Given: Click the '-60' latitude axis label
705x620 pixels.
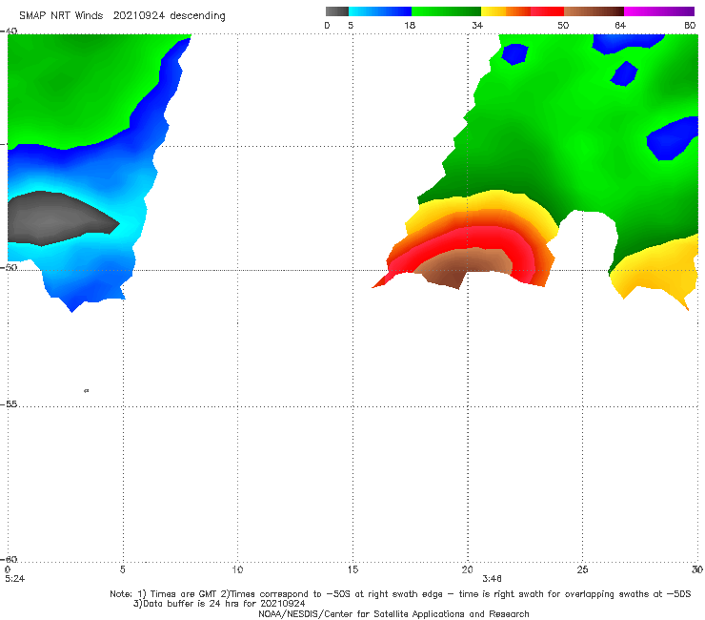Looking at the screenshot, I should 10,559.
